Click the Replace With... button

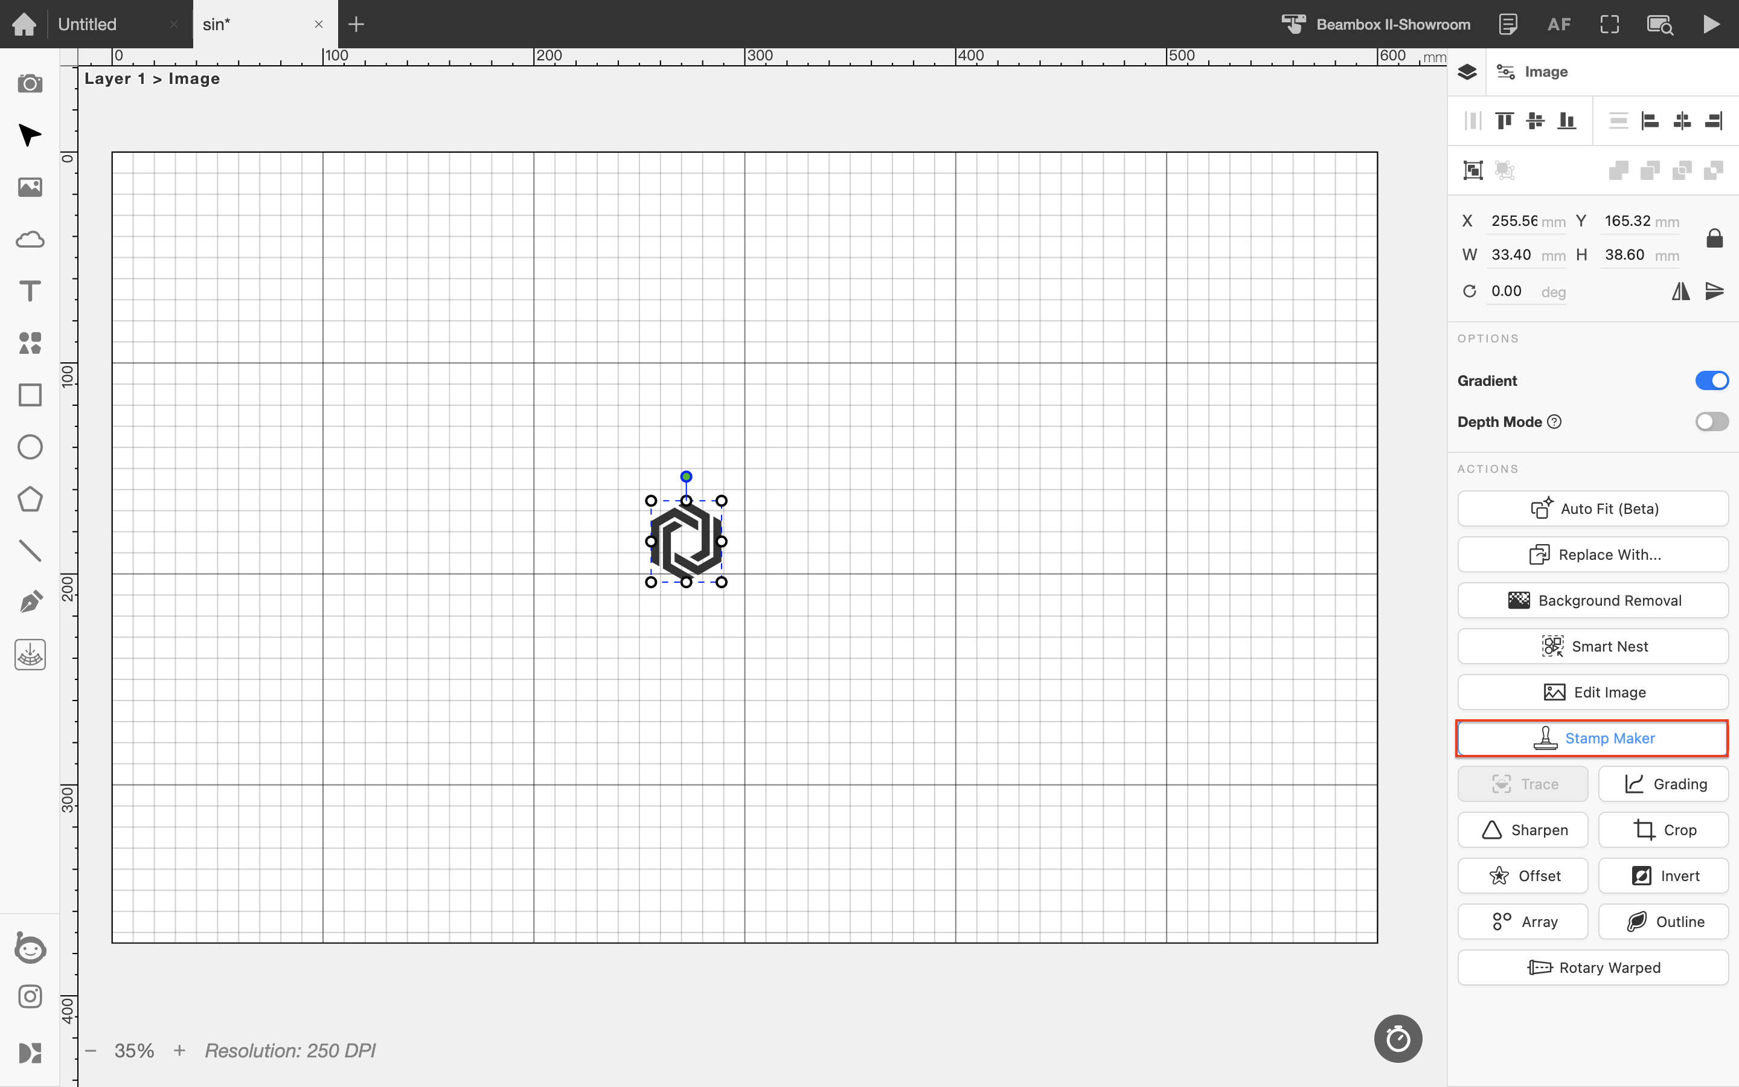pos(1592,554)
